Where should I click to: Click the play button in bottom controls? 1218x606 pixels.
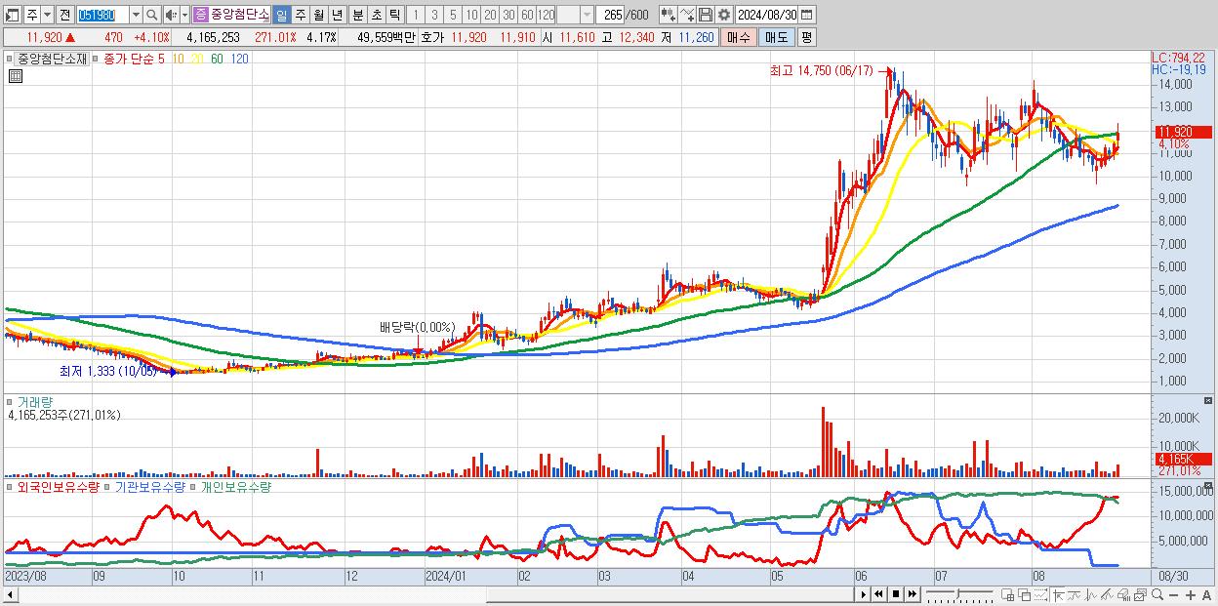(x=864, y=594)
